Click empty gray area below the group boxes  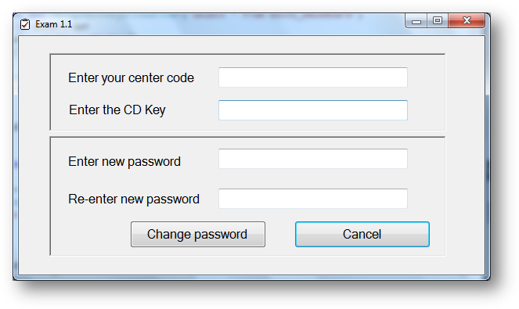click(x=251, y=265)
